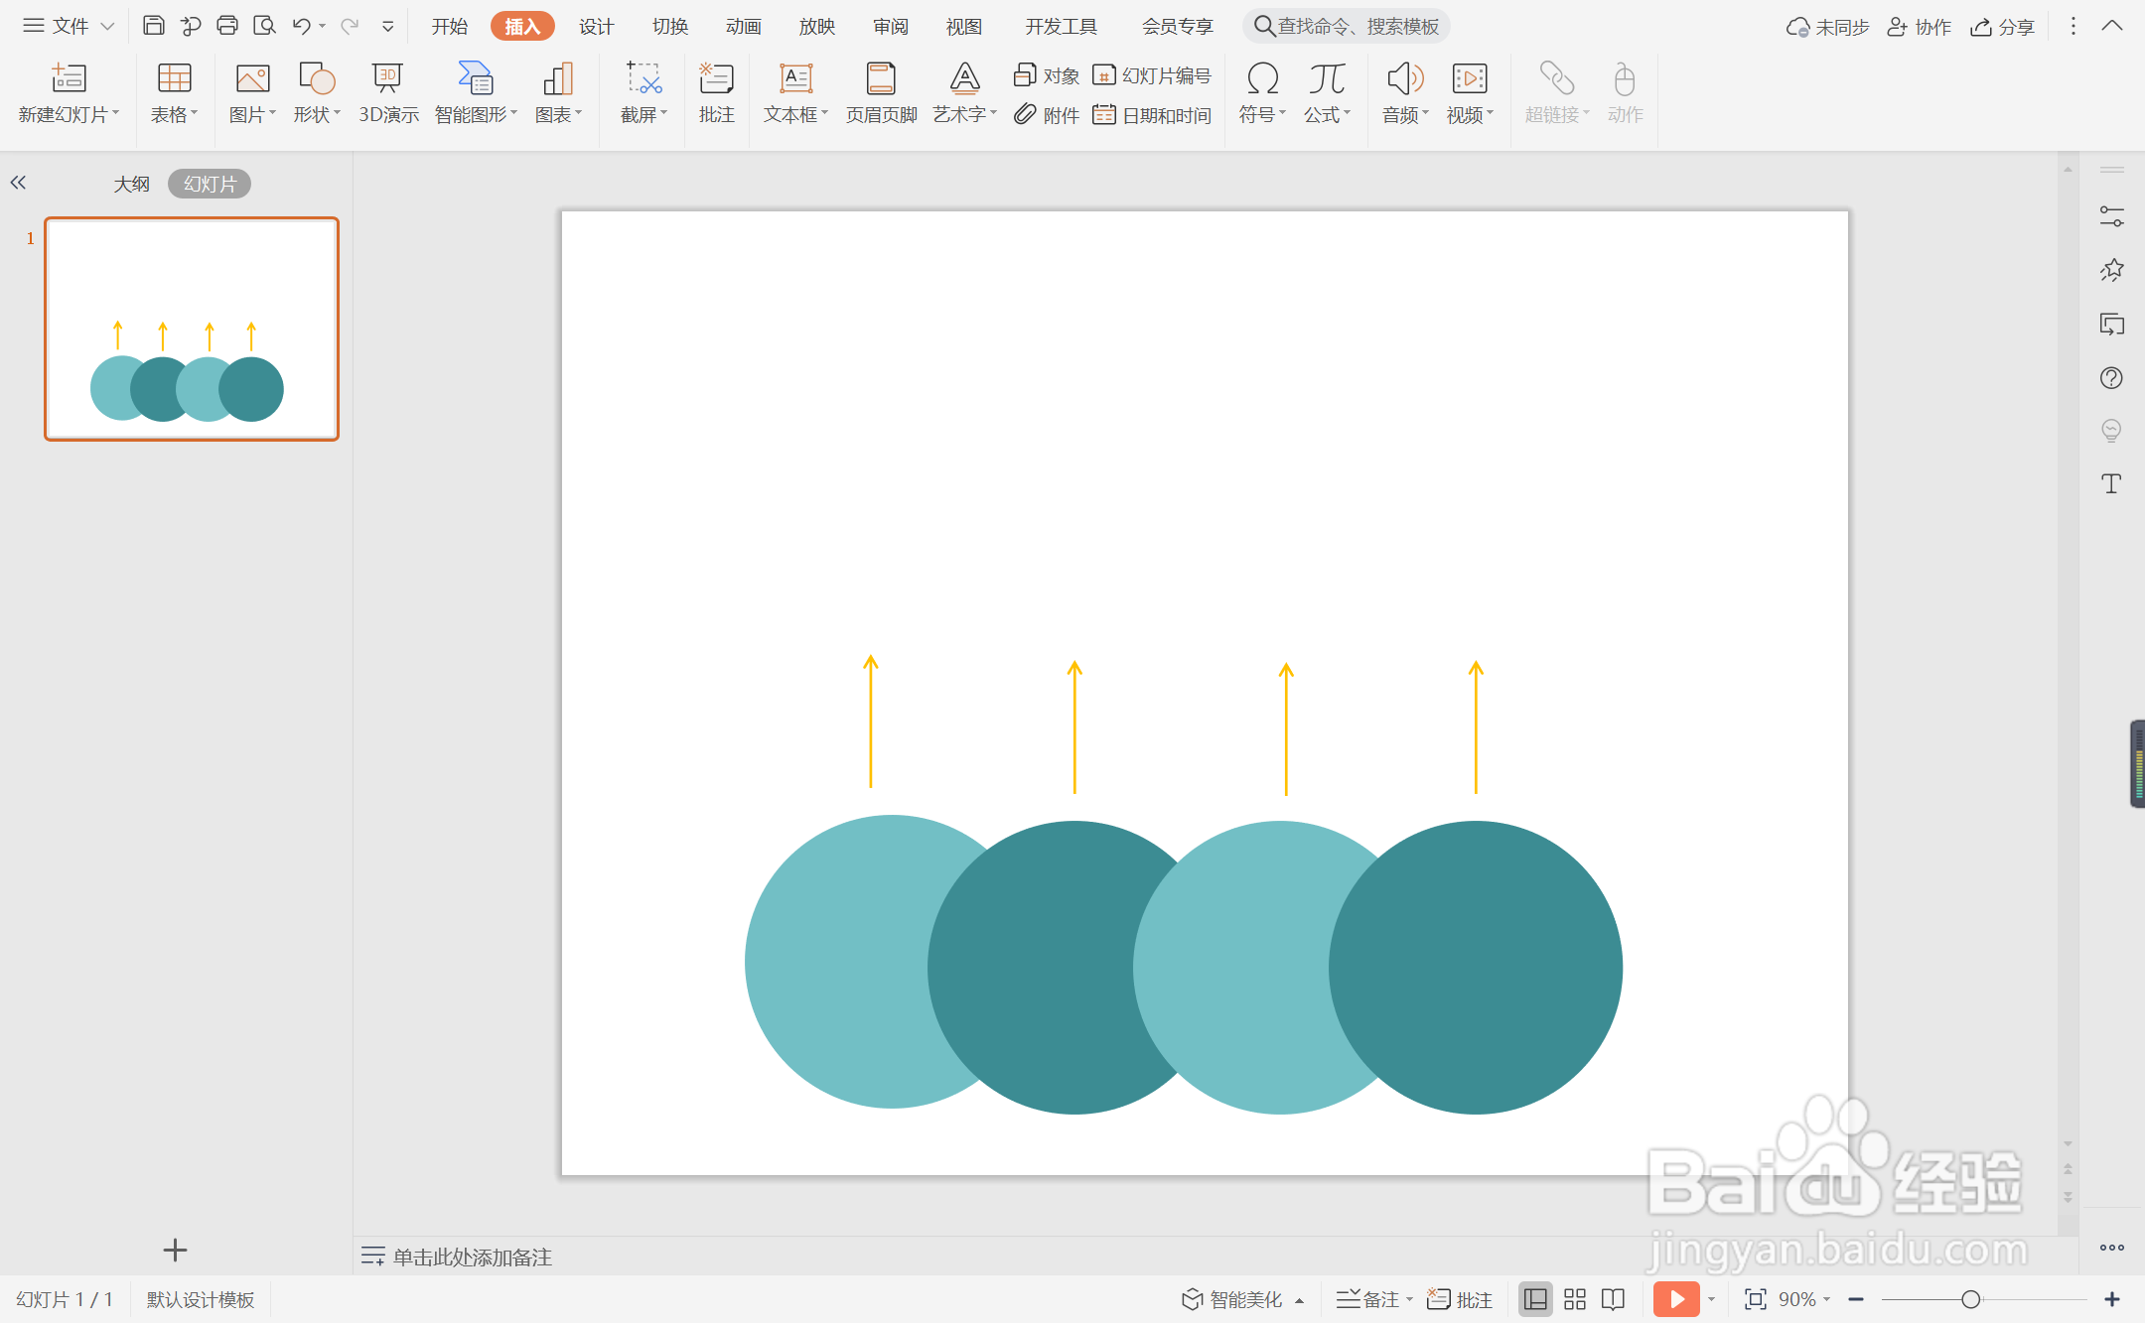Add a 批注 comment from ribbon
This screenshot has height=1323, width=2145.
coord(716,93)
